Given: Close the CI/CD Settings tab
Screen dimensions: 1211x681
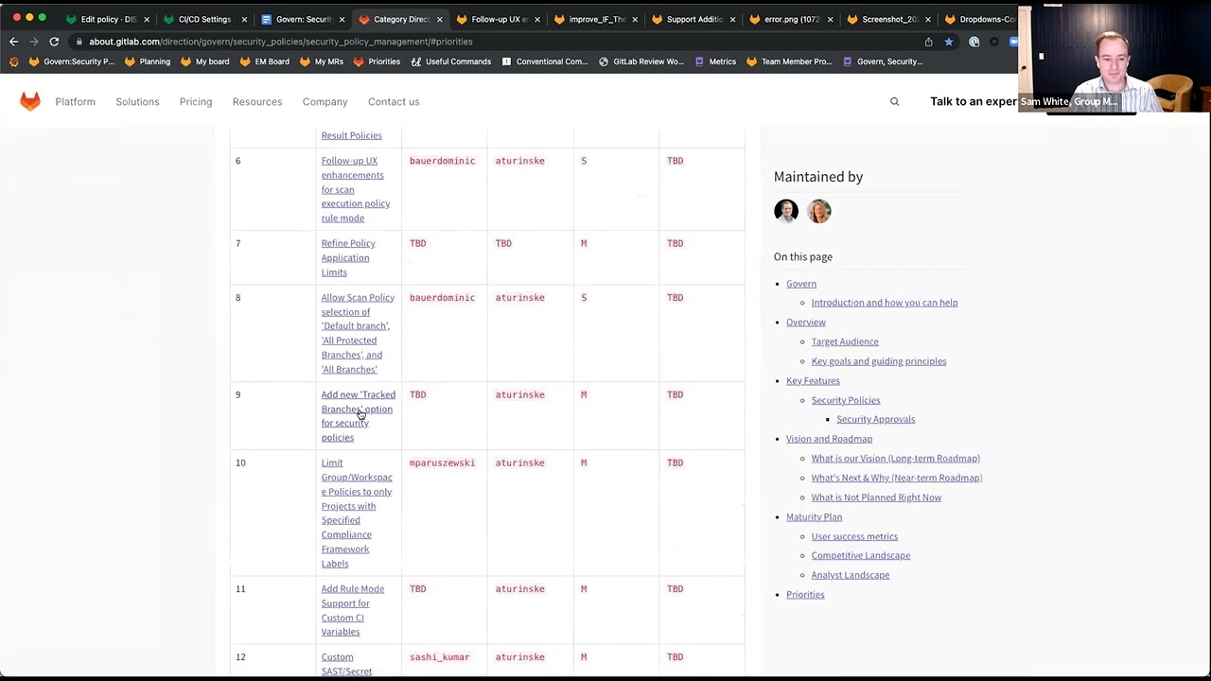Looking at the screenshot, I should [x=244, y=19].
